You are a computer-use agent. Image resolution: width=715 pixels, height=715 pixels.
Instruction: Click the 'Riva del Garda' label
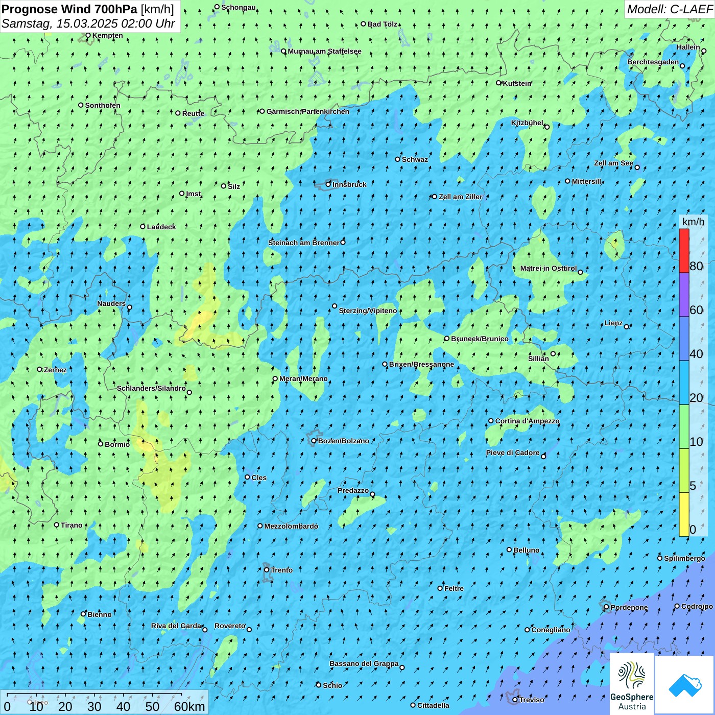pyautogui.click(x=176, y=626)
